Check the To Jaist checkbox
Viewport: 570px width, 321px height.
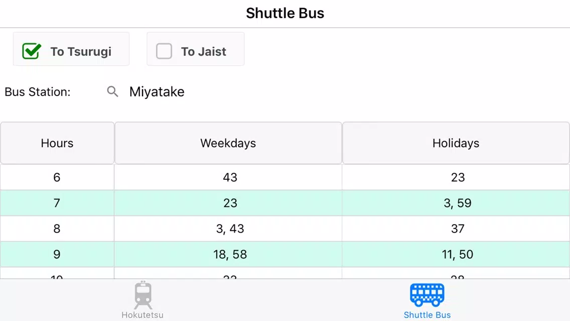click(164, 51)
